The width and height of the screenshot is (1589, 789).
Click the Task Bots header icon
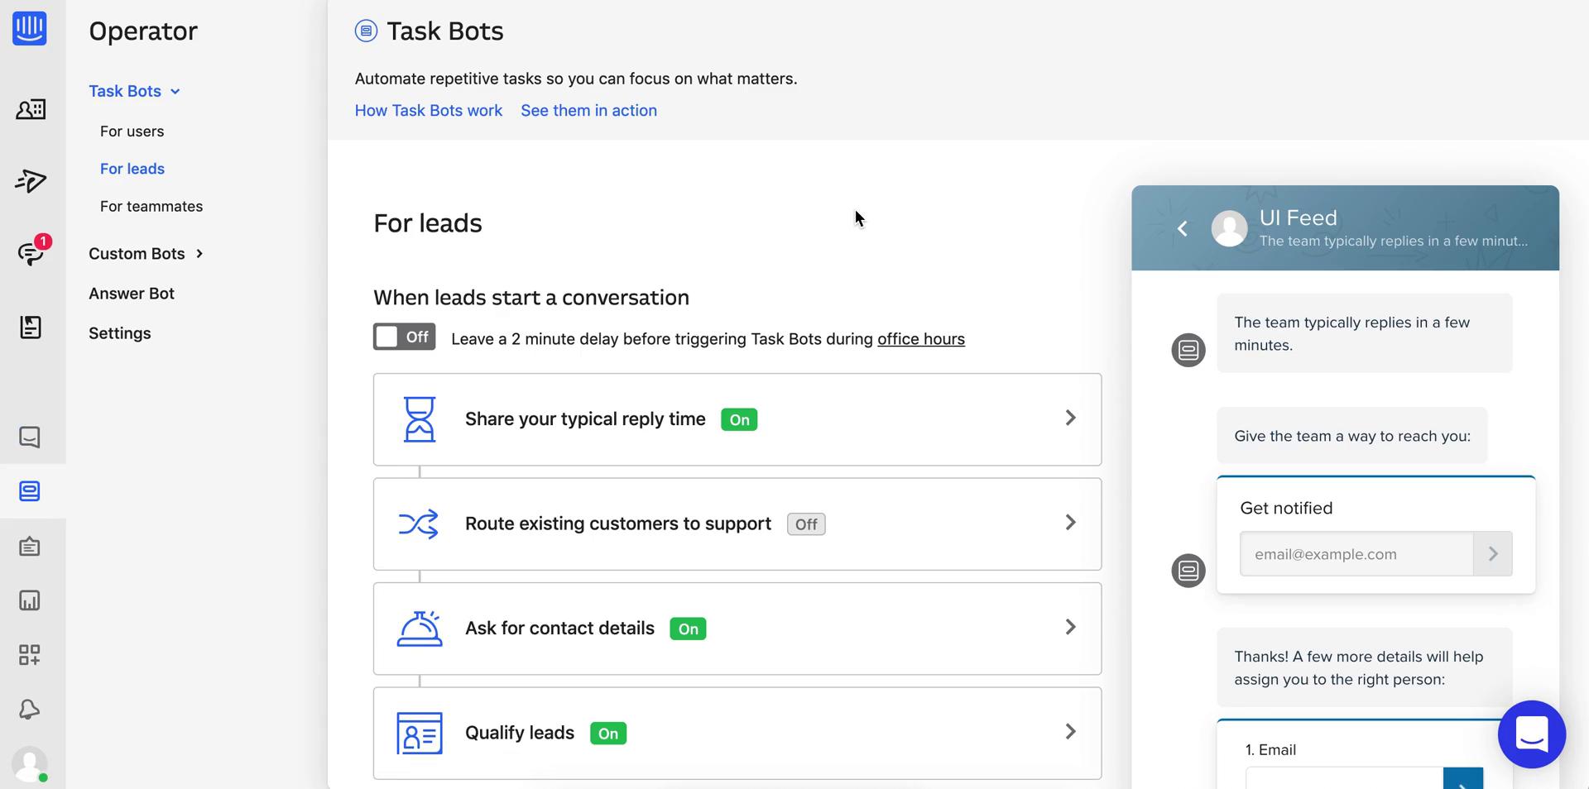tap(366, 31)
